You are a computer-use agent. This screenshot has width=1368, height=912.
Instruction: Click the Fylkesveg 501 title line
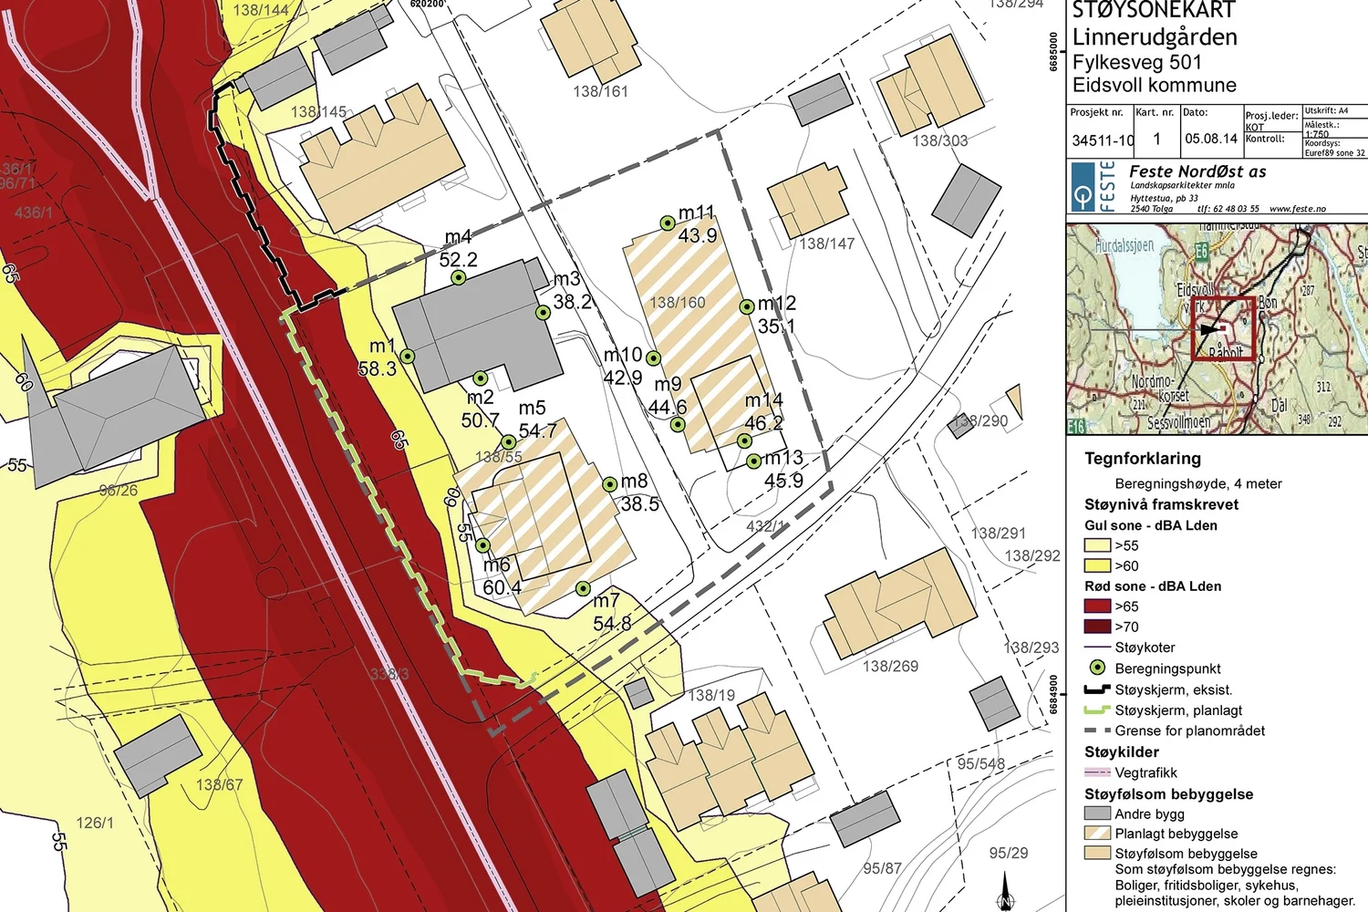[1137, 62]
